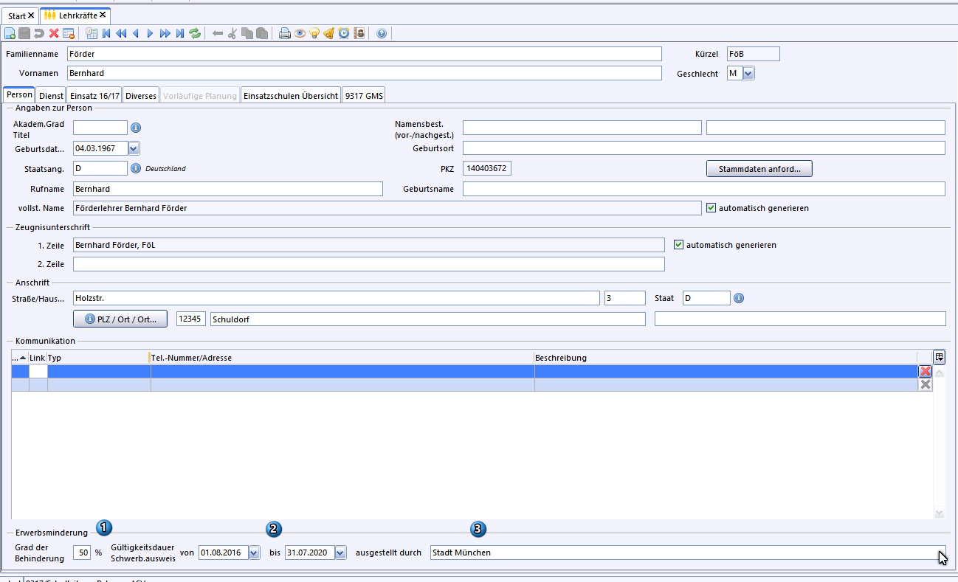Open the Geschlecht dropdown
958x582 pixels.
(748, 73)
